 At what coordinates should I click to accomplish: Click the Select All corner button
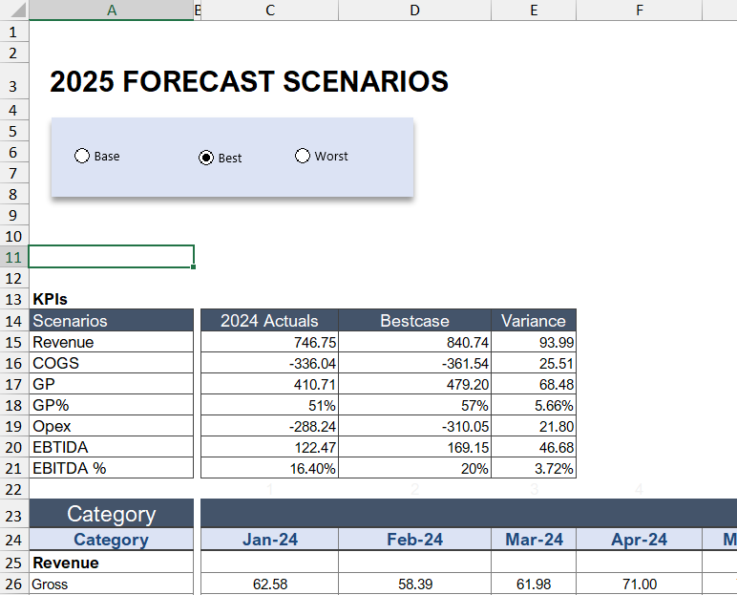[13, 11]
